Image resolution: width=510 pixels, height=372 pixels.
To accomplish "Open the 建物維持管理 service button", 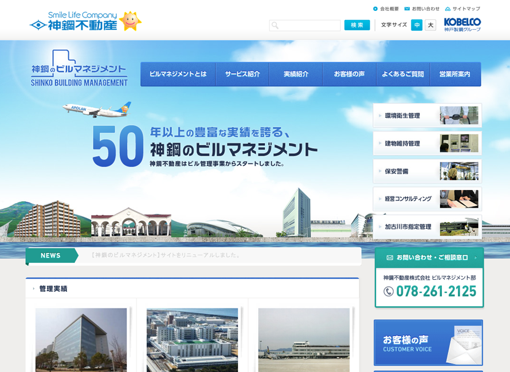I will pyautogui.click(x=427, y=143).
